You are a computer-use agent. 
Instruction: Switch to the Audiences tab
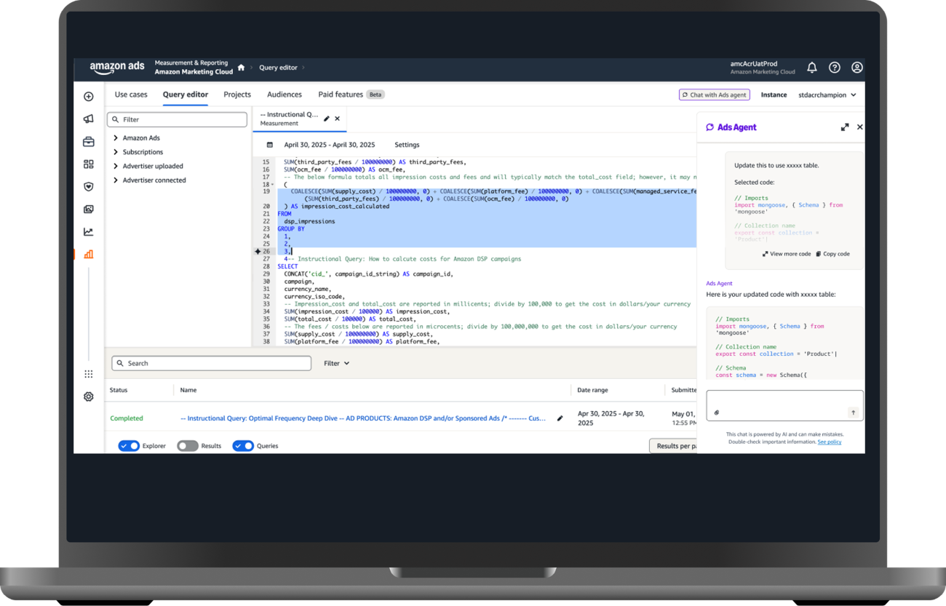285,95
